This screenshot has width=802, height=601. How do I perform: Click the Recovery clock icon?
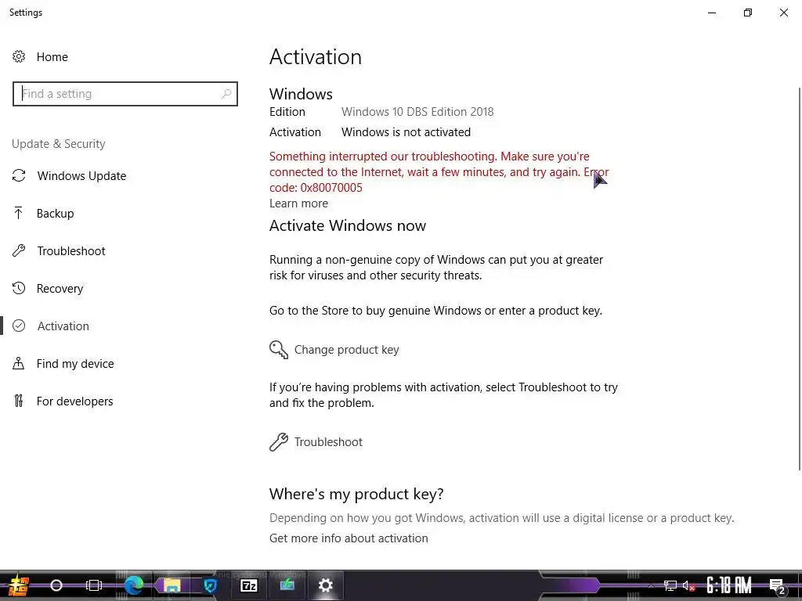pyautogui.click(x=19, y=288)
